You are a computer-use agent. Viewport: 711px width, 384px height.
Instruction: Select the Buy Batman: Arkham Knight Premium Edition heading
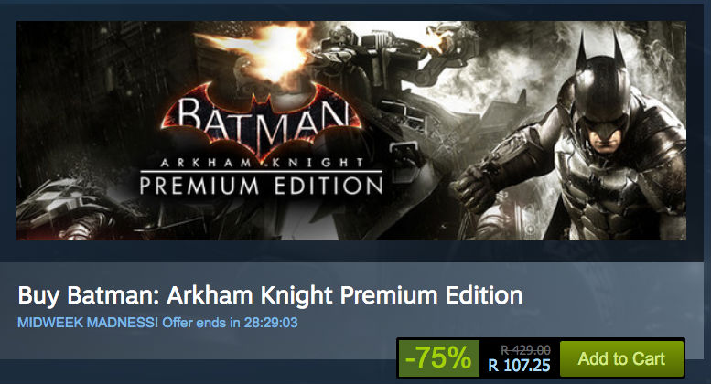coord(270,296)
